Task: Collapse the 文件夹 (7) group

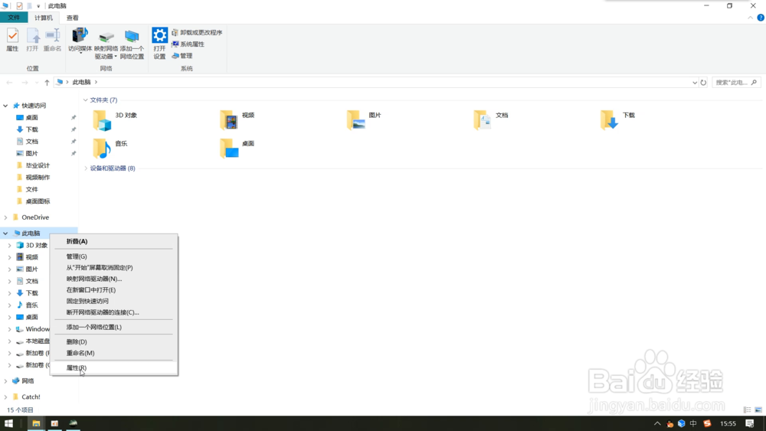Action: pyautogui.click(x=86, y=100)
